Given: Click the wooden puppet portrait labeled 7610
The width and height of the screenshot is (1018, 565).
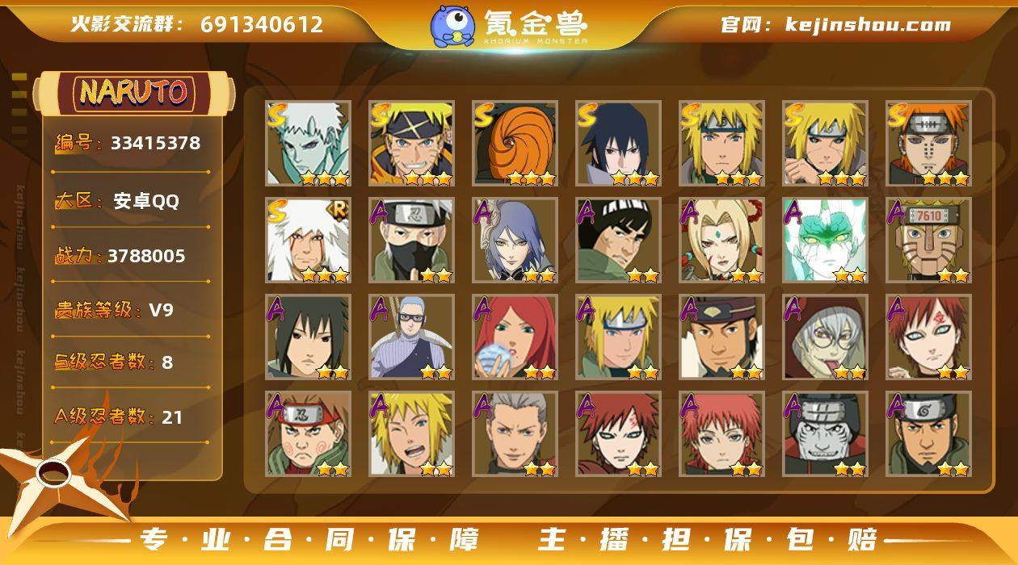Looking at the screenshot, I should tap(928, 240).
